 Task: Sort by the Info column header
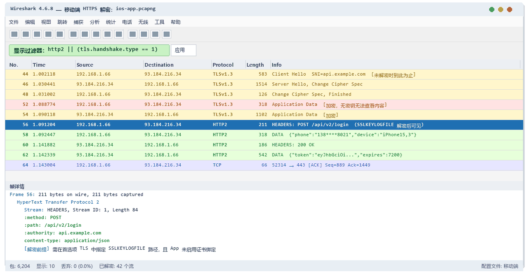[277, 65]
